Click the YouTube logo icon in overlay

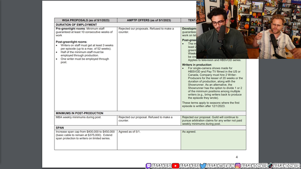point(175,166)
